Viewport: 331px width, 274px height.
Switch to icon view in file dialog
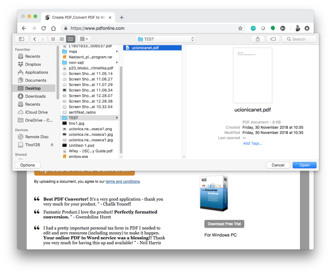(53, 39)
